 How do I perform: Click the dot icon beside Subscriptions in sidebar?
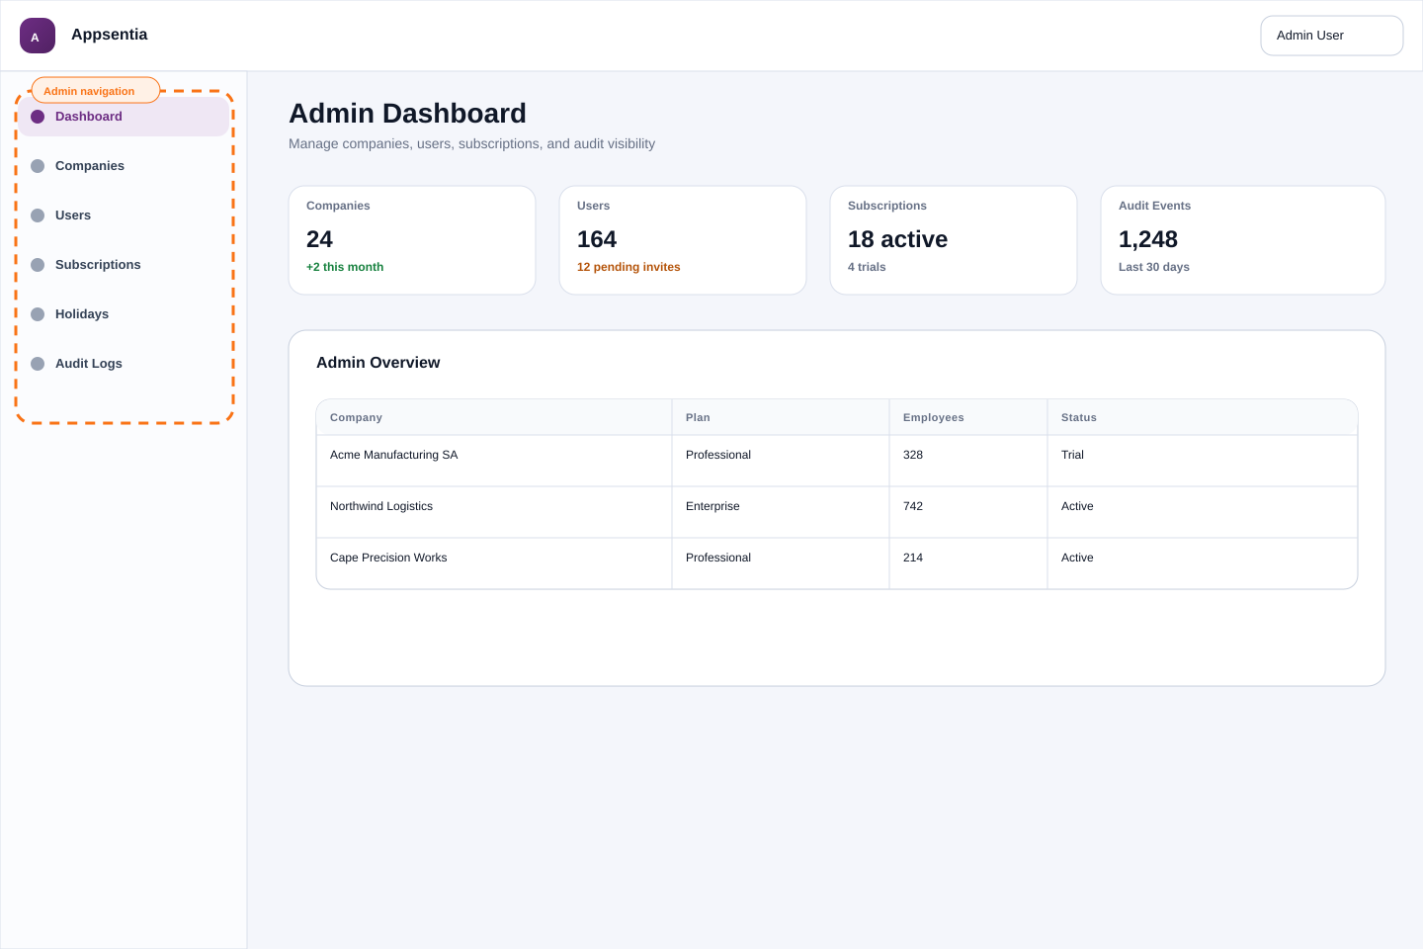[38, 265]
